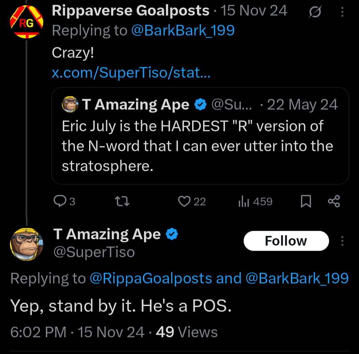Viewport: 359px width, 354px height.
Task: Open the x.com/SuperTiso/stat... link
Action: [131, 72]
